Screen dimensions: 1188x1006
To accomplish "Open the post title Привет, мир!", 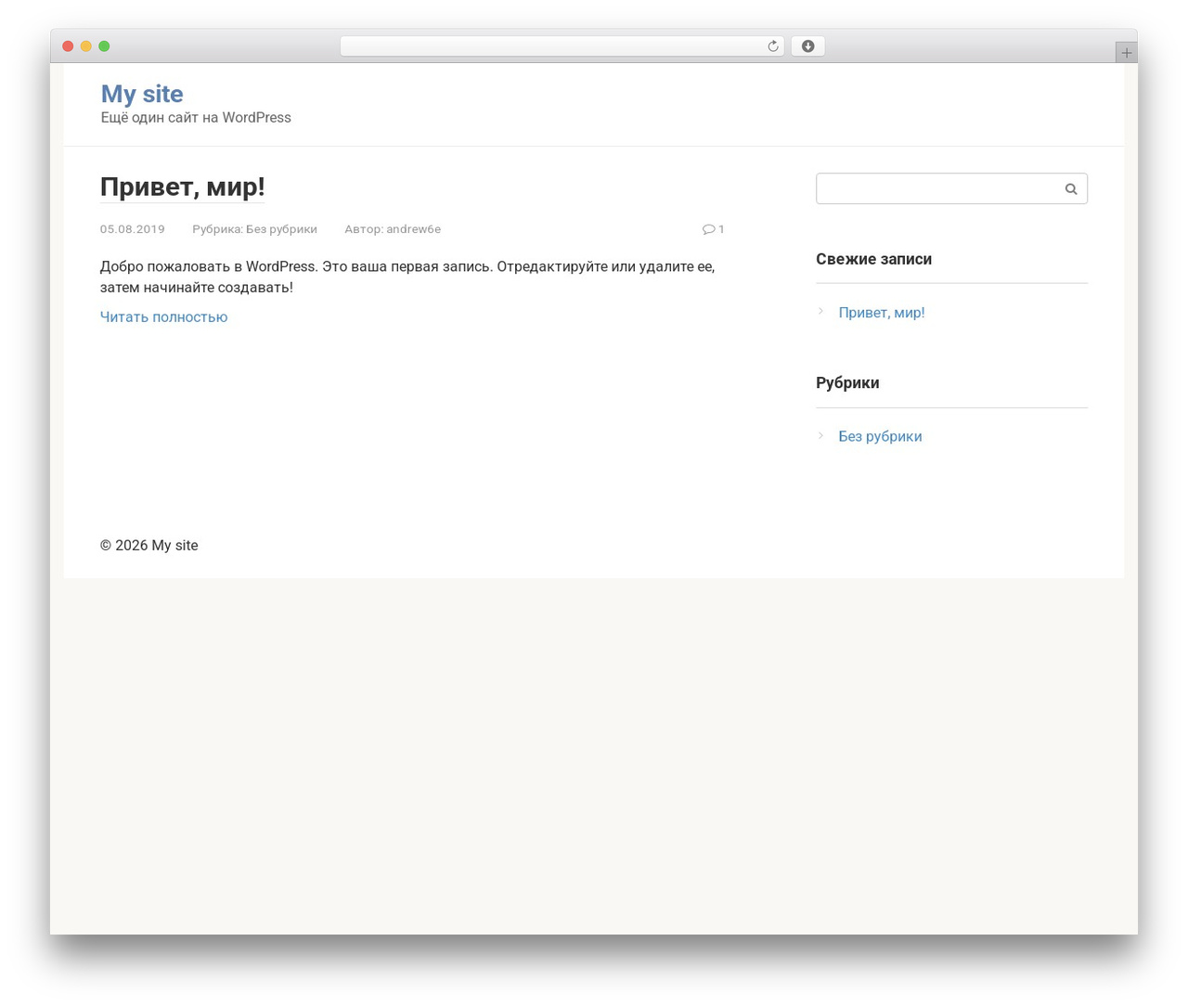I will click(183, 187).
